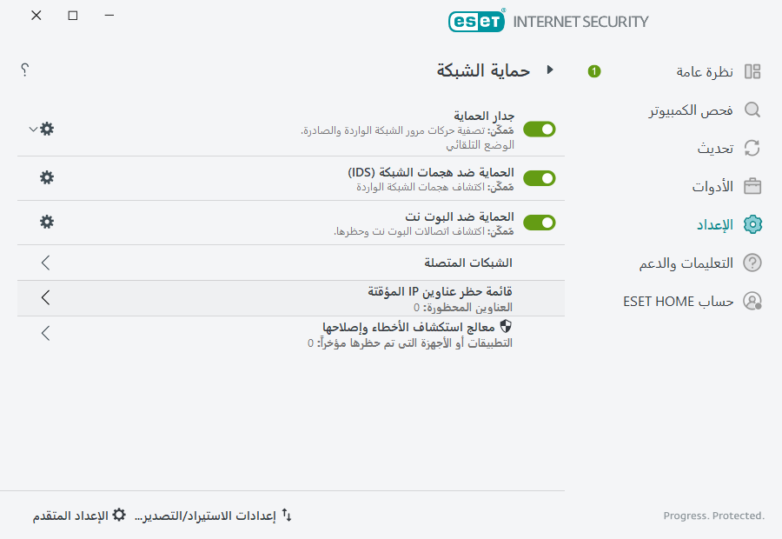The image size is (782, 539).
Task: Click the ESET HOME account icon
Action: [x=751, y=301]
